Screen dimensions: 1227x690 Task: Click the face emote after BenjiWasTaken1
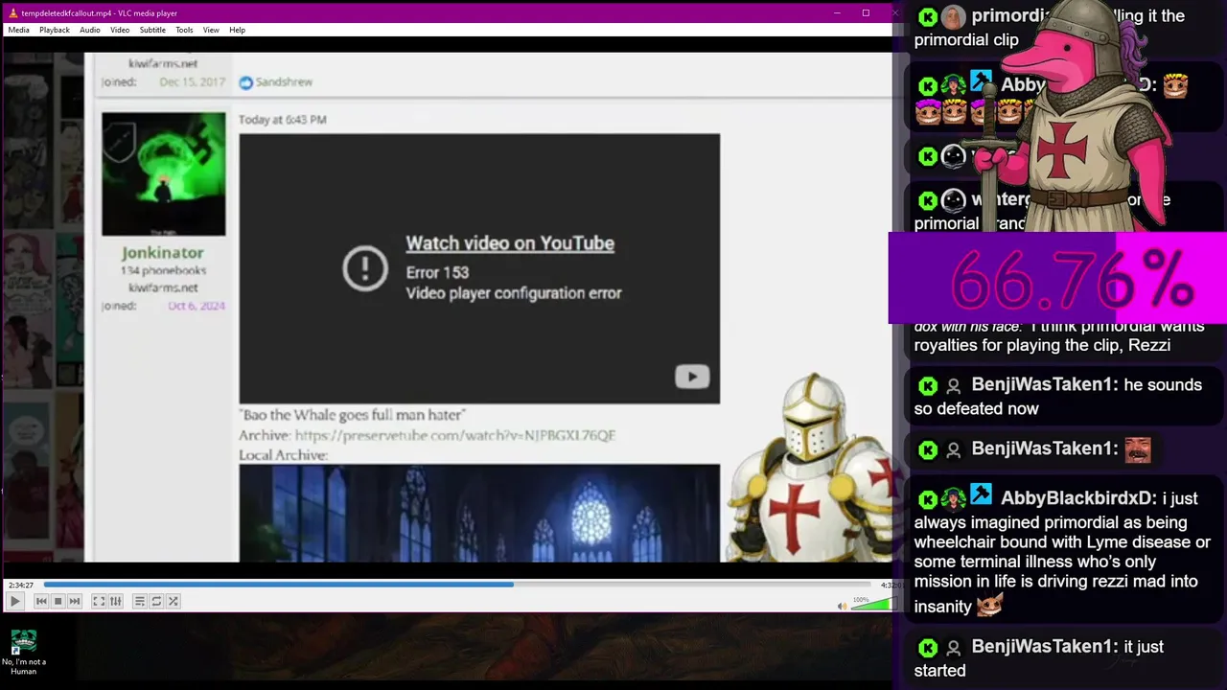point(1138,449)
